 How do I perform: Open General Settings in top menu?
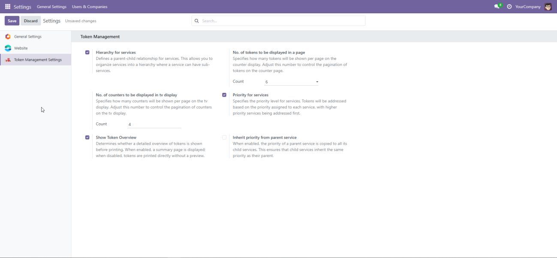point(51,6)
